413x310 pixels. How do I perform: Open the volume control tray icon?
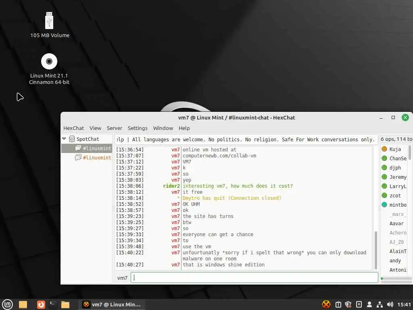pos(390,305)
